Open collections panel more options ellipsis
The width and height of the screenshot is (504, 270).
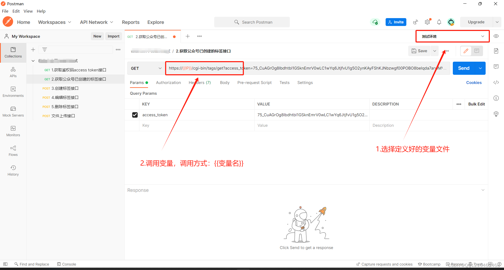click(x=118, y=50)
